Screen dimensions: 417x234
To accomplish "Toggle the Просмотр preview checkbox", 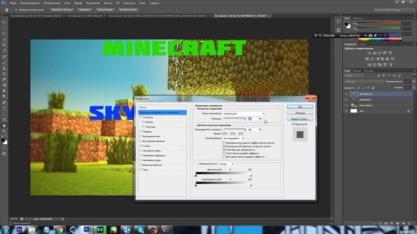I will (x=293, y=124).
